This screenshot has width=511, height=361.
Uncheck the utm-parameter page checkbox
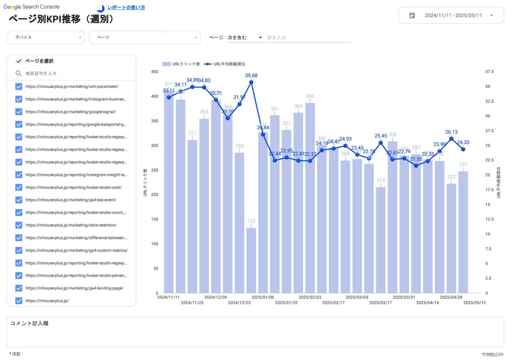pyautogui.click(x=19, y=87)
